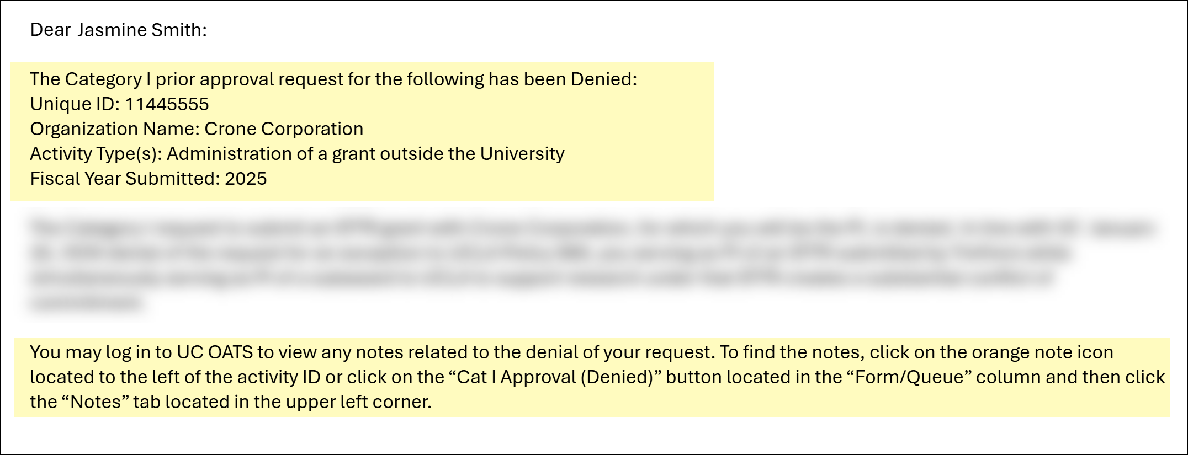
Task: Click the word "Denied:" in the first highlighted line
Action: tap(603, 79)
